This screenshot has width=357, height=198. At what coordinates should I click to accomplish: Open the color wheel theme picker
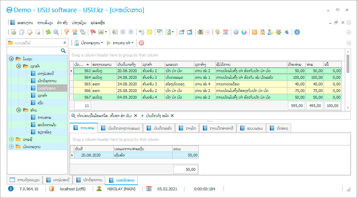tap(244, 32)
